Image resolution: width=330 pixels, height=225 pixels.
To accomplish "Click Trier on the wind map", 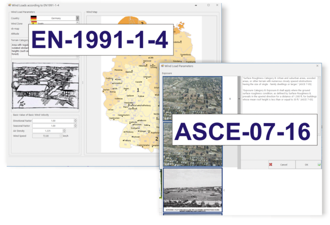I will tap(111, 110).
